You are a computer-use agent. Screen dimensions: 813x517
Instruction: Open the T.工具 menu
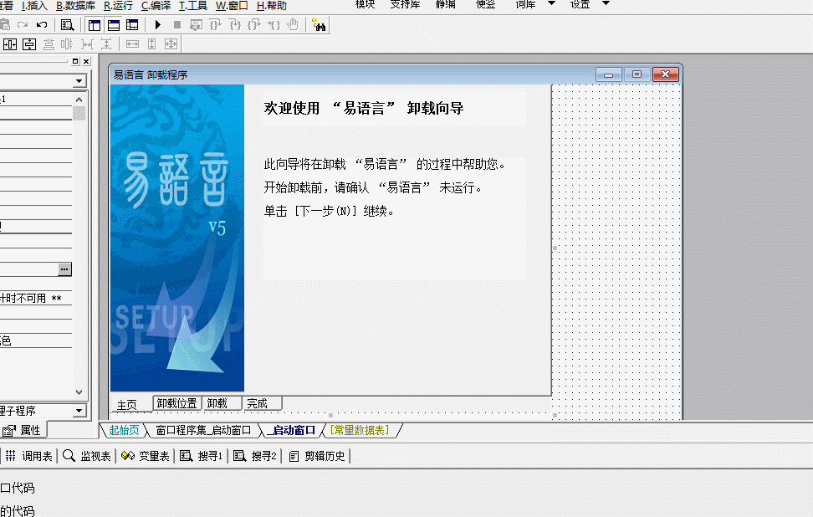coord(193,6)
